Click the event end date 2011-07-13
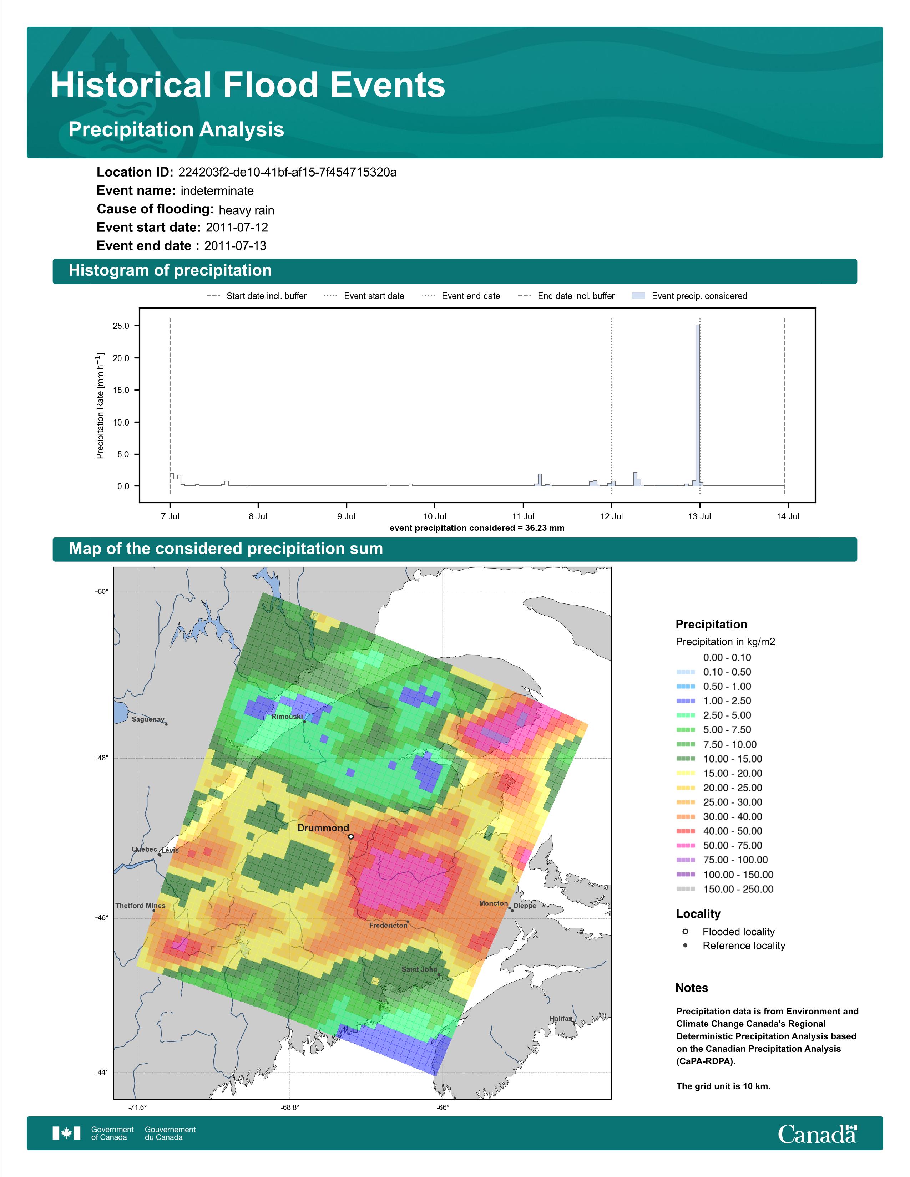The width and height of the screenshot is (910, 1177). (x=235, y=246)
